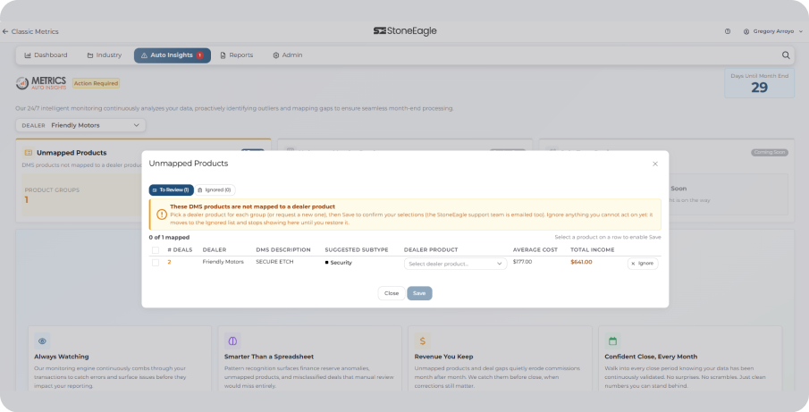Screen dimensions: 809x412
Task: Check the SECURE ETCH row checkbox
Action: [x=156, y=263]
